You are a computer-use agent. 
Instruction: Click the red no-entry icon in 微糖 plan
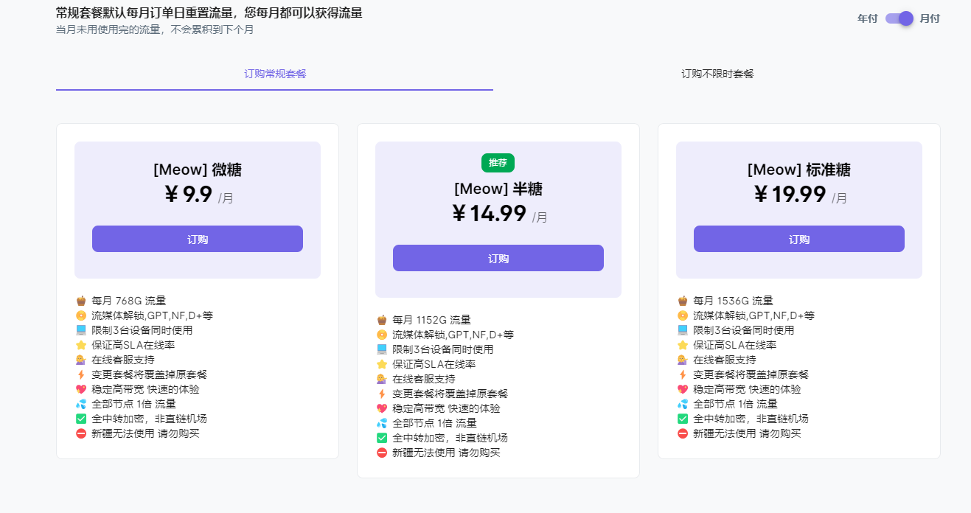[x=81, y=433]
